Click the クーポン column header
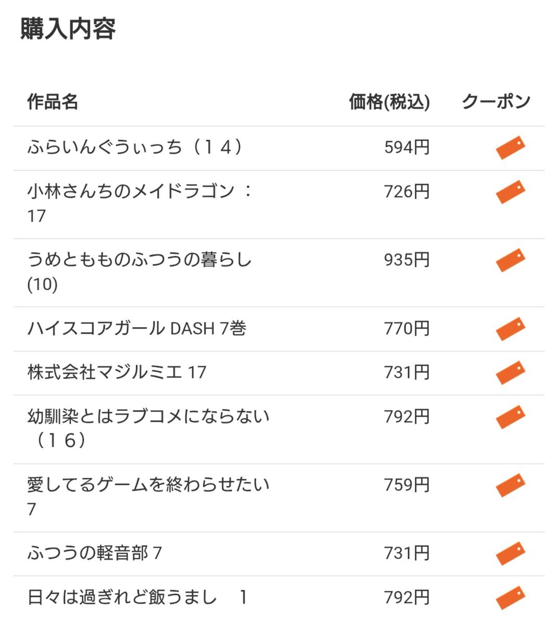Screen dimensions: 558x625 click(496, 102)
